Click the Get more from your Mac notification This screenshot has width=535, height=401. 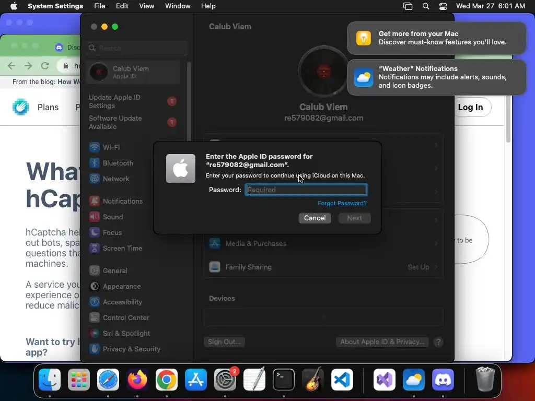tap(436, 38)
